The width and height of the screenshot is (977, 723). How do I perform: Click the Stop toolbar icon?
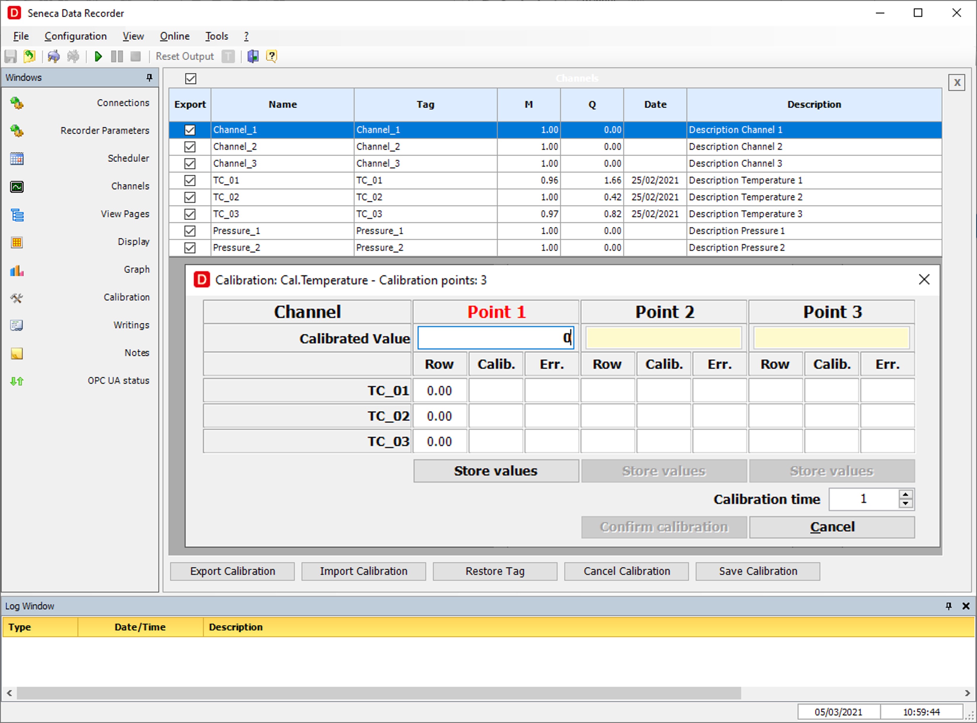136,56
